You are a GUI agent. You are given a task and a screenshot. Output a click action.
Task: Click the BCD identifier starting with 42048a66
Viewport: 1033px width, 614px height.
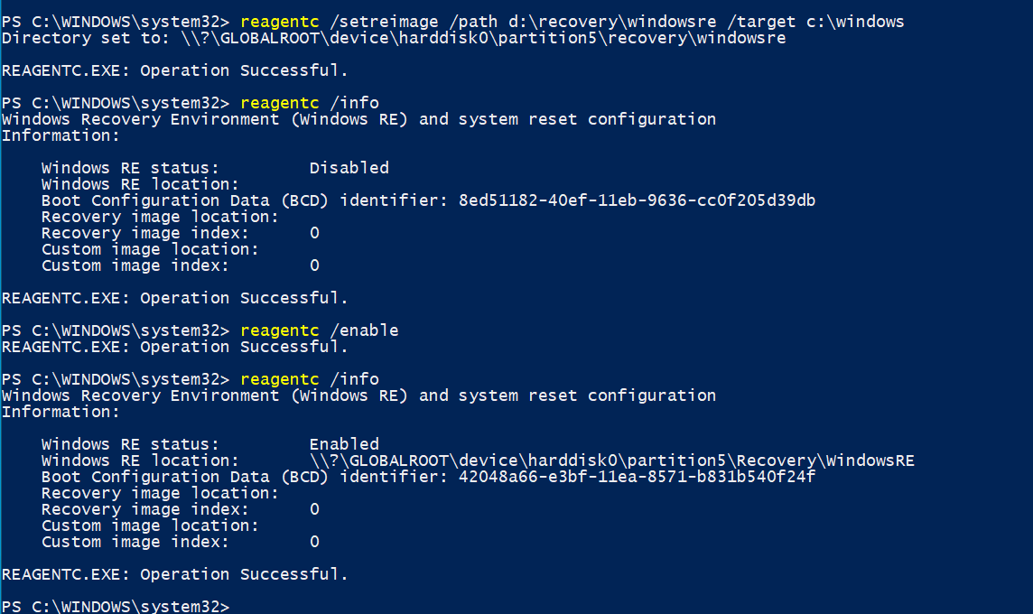pyautogui.click(x=631, y=477)
